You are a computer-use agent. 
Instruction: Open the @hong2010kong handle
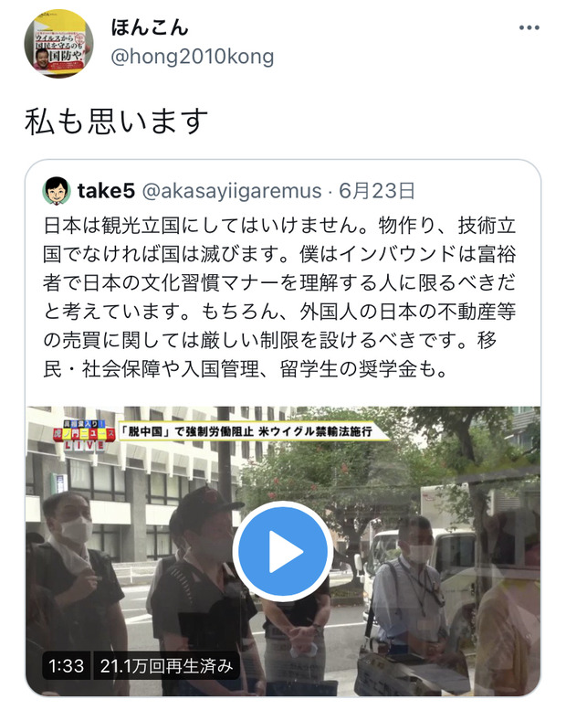(x=193, y=57)
